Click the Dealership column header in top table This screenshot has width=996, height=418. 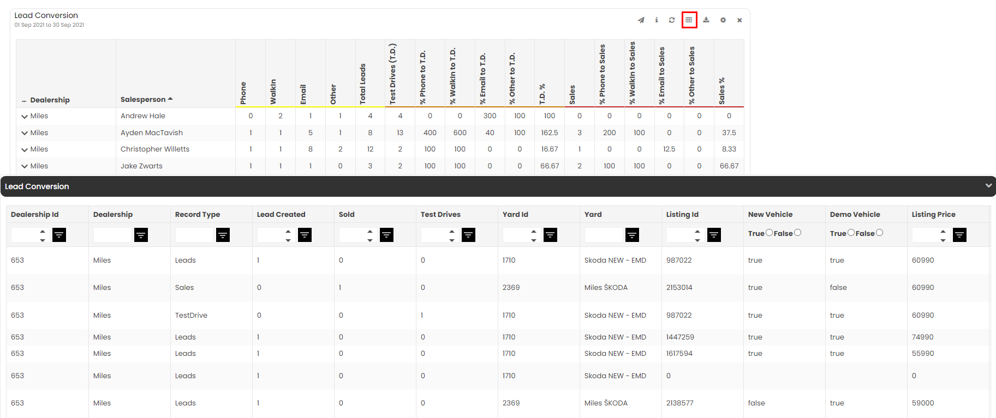click(50, 100)
